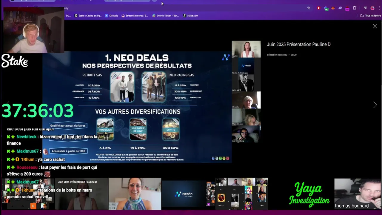Open the extension with green NO badge
The width and height of the screenshot is (382, 215).
[326, 8]
